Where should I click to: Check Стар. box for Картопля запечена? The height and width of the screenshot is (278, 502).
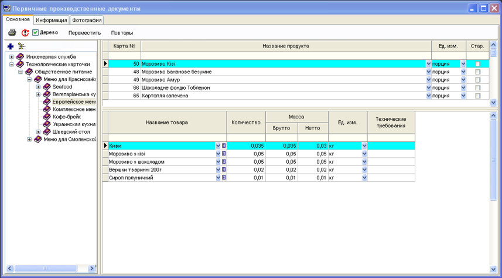coord(477,96)
